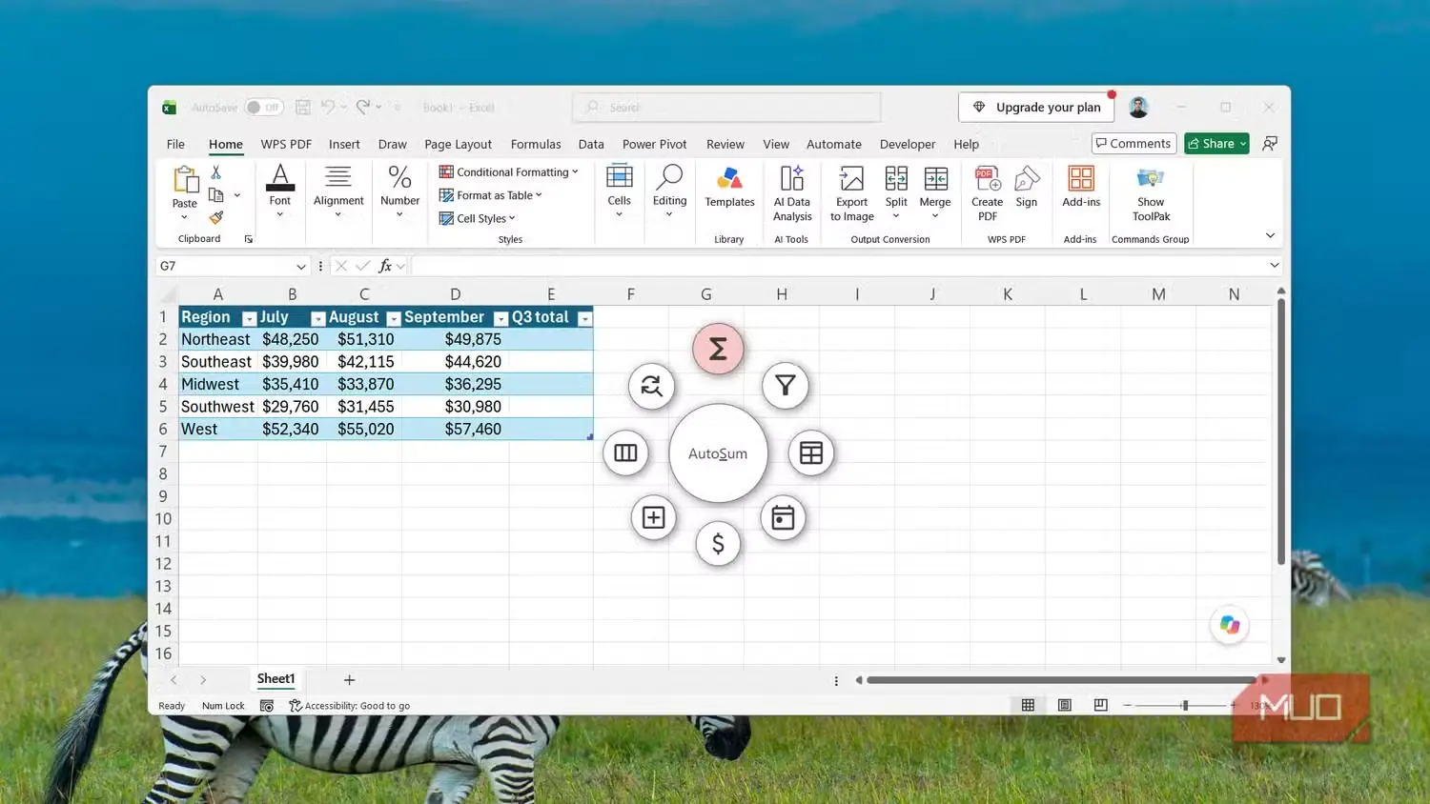This screenshot has height=804, width=1430.
Task: Open the Find and Replace radial icon
Action: point(651,386)
